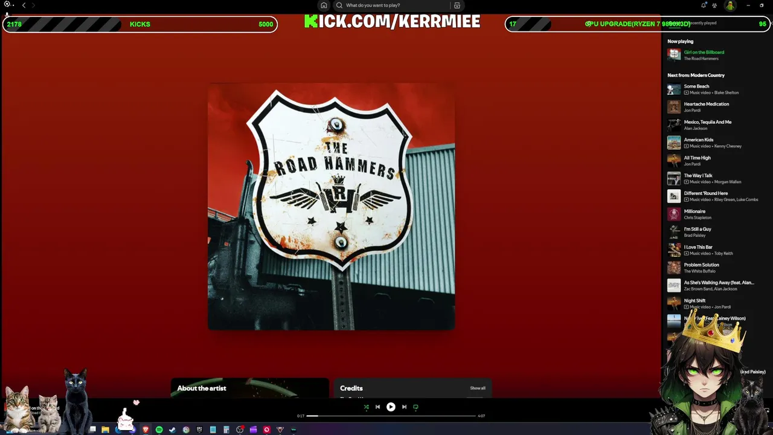Click the Road Hammers album cover art
The width and height of the screenshot is (773, 435).
[331, 207]
